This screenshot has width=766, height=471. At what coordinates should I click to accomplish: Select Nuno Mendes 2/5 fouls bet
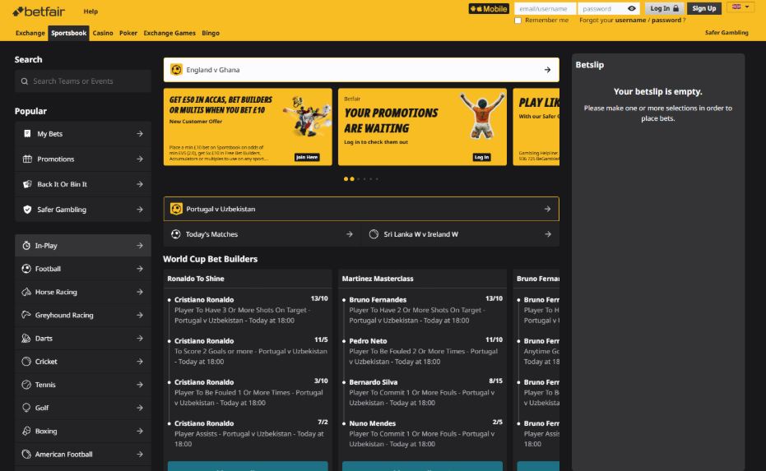click(x=423, y=433)
